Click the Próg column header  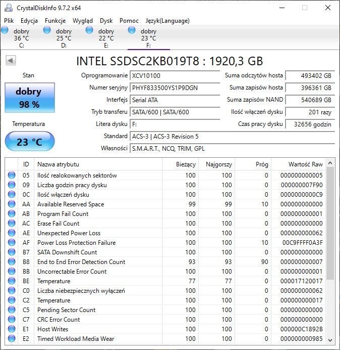coord(253,164)
